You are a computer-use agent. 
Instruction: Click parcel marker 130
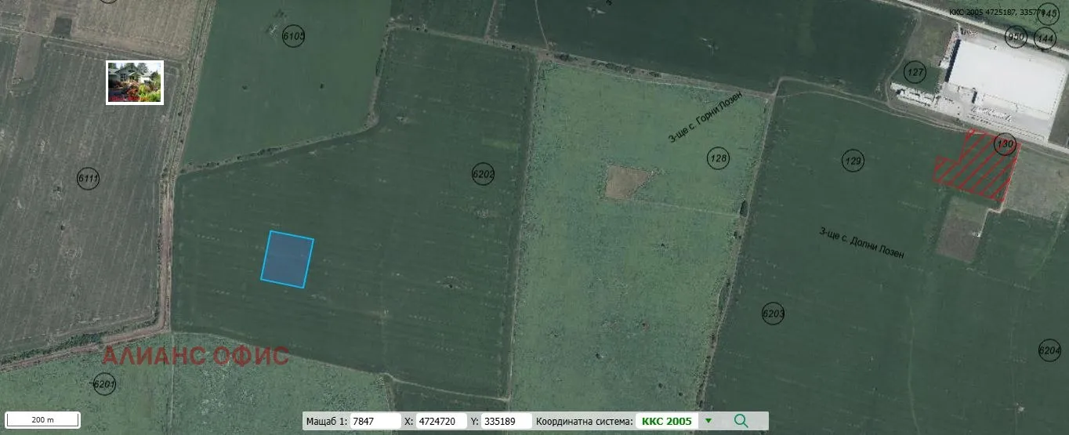coord(1005,144)
